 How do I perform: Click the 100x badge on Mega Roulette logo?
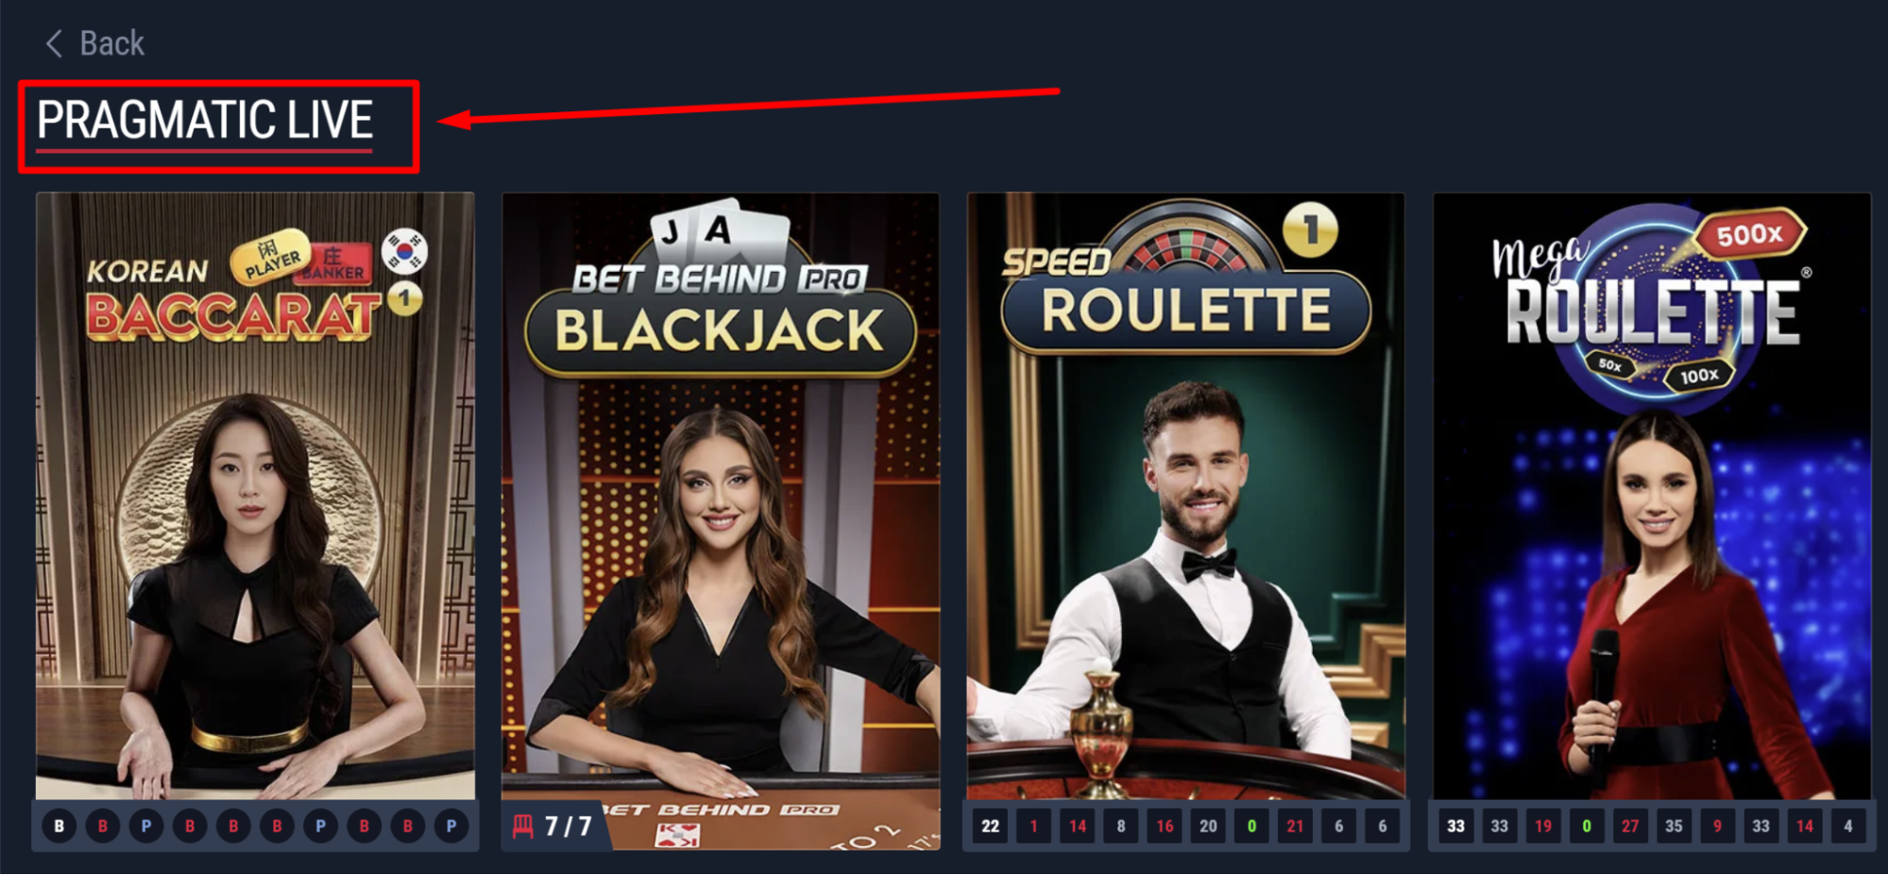click(1698, 376)
